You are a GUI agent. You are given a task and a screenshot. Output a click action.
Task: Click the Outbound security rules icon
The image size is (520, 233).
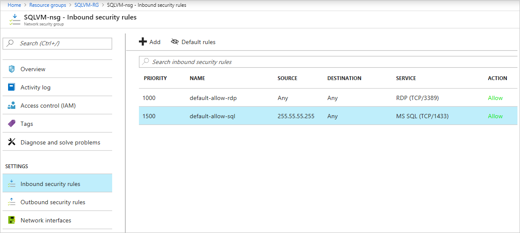pos(11,202)
